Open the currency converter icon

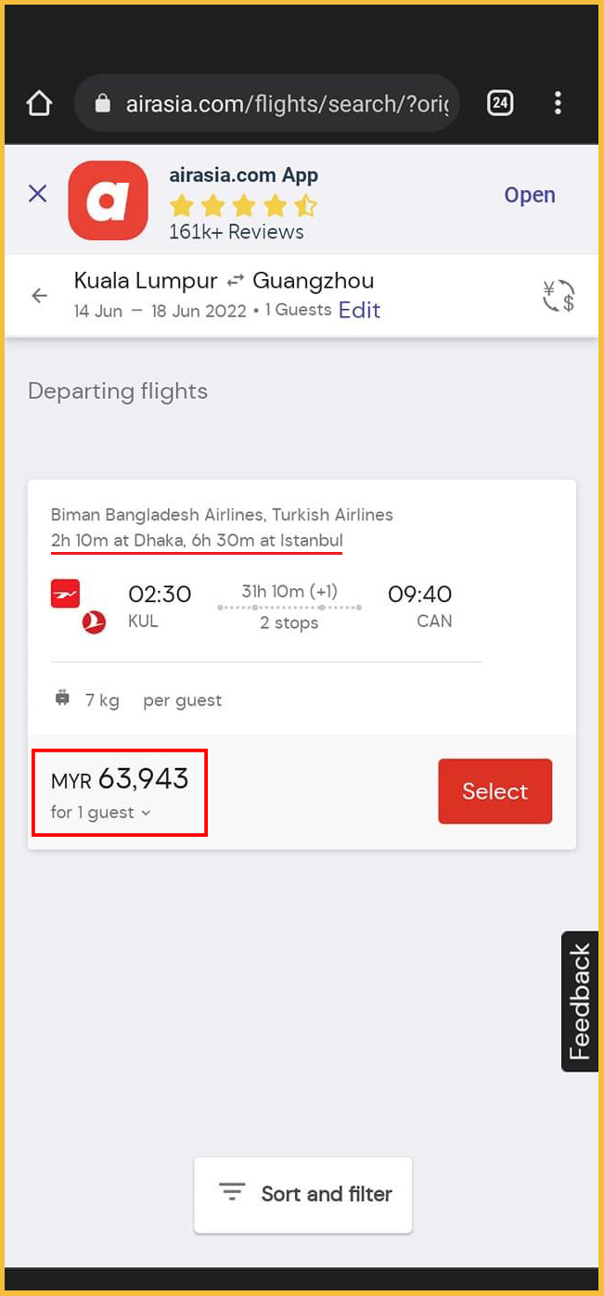pos(558,296)
